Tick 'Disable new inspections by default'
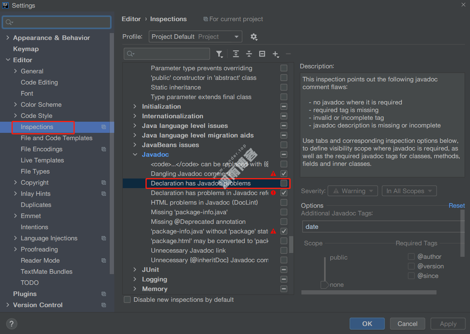470x334 pixels. (x=127, y=299)
